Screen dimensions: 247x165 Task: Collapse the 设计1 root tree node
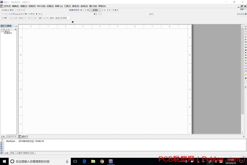[x=2, y=32]
